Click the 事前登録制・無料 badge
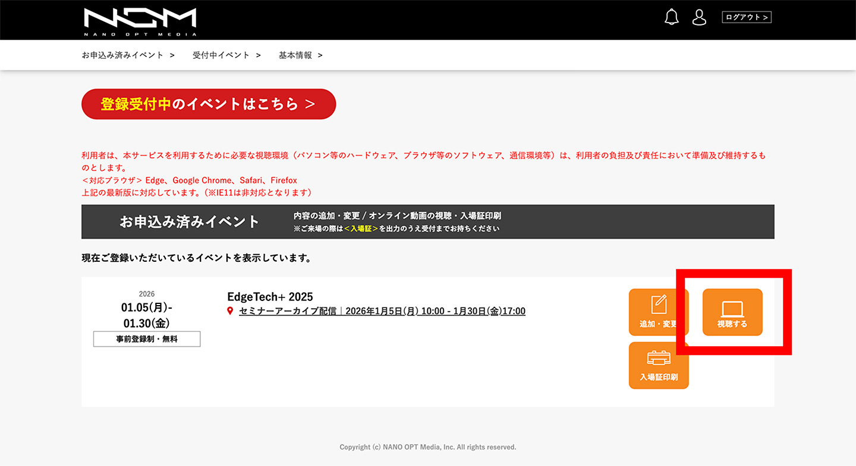The image size is (856, 466). point(147,340)
